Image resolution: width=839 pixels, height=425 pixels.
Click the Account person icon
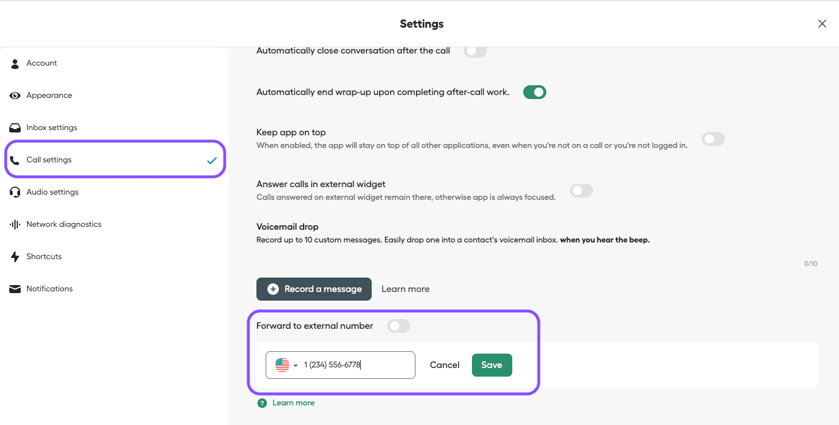point(15,63)
